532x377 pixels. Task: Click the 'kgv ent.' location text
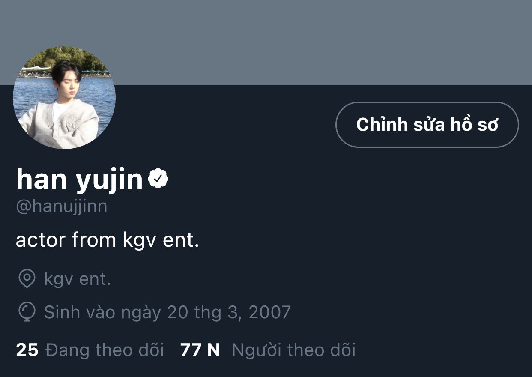(78, 279)
